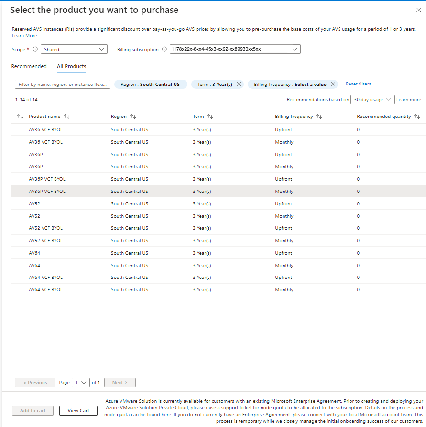Open the Billing frequency filter chip

[290, 85]
